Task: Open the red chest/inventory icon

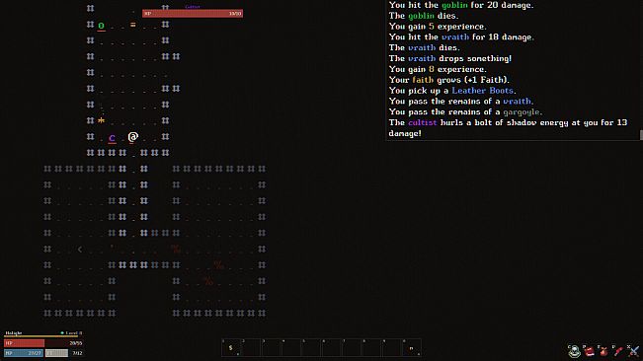Action: coord(590,351)
